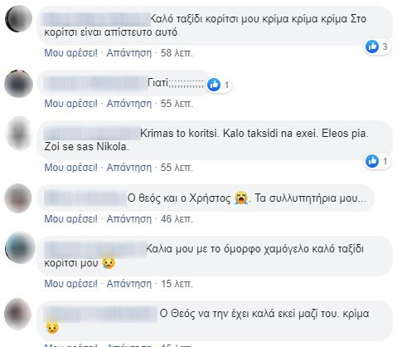Click 'Απάντηση' under Zoi se sas Nikola comment
This screenshot has height=347, width=407.
[129, 168]
